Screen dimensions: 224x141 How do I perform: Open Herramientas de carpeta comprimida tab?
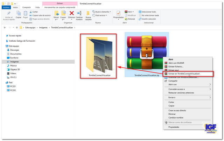coord(60,7)
